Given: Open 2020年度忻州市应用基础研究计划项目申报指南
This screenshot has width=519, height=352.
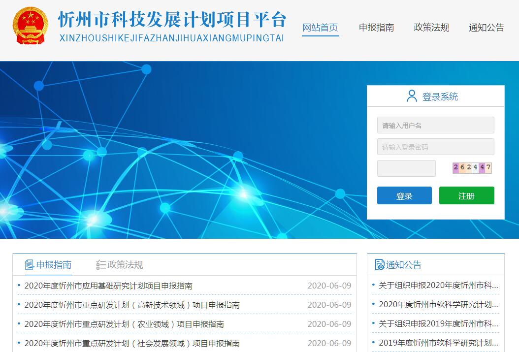Looking at the screenshot, I should pyautogui.click(x=108, y=286).
